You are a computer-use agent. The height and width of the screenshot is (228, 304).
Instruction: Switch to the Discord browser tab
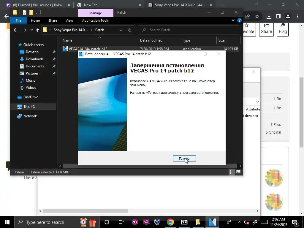pyautogui.click(x=38, y=5)
